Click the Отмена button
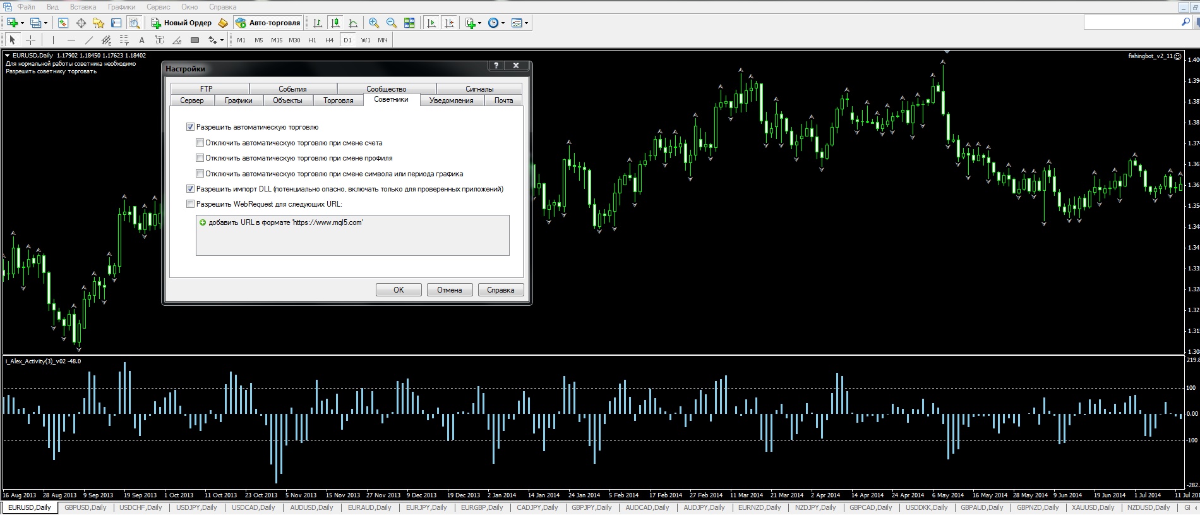The height and width of the screenshot is (515, 1200). 450,289
